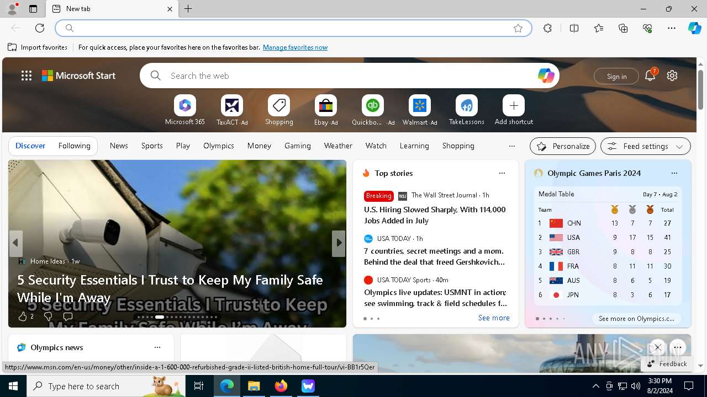Open system tray hidden icons chevron
This screenshot has height=397, width=707.
pos(595,386)
